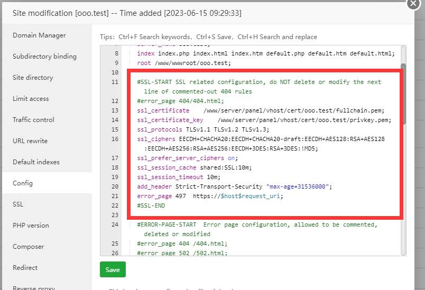This screenshot has height=290, width=425.
Task: Click the green Save button
Action: point(113,269)
